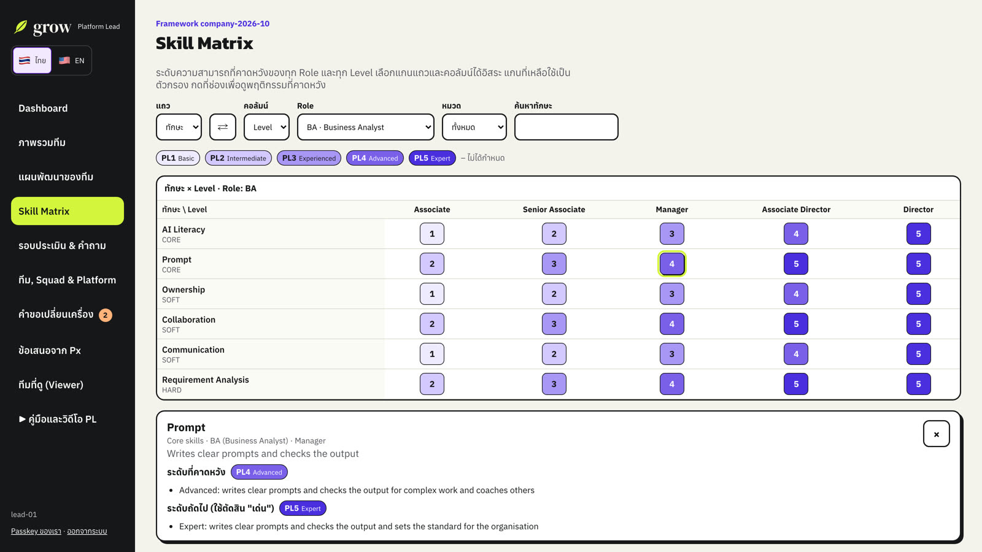
Task: Select Requirement Analysis Director cell 5
Action: pyautogui.click(x=919, y=384)
